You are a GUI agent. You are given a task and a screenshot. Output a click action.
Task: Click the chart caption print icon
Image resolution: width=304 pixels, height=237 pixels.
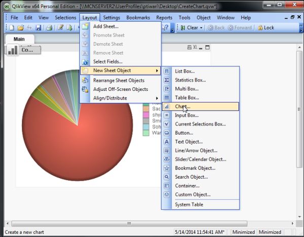[x=189, y=47]
